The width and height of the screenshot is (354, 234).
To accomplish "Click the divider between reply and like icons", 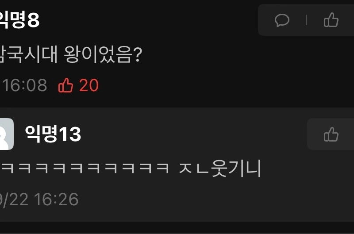I will (x=306, y=20).
